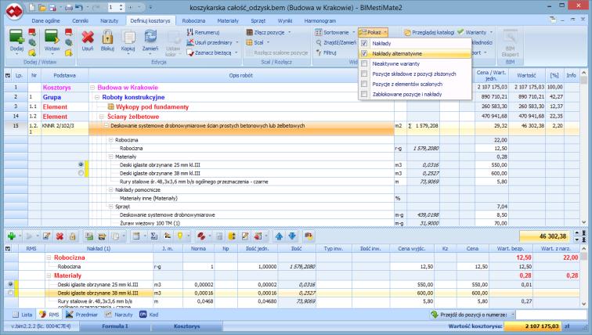Open the Zaznacz bieżącą dropdown arrow
Screen dimensions: 592x335
tap(236, 52)
